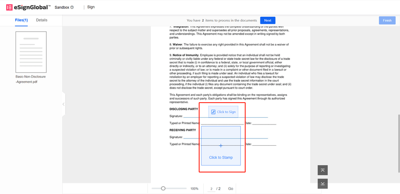The width and height of the screenshot is (400, 194).
Task: Switch to the Files(1) tab
Action: tap(21, 20)
